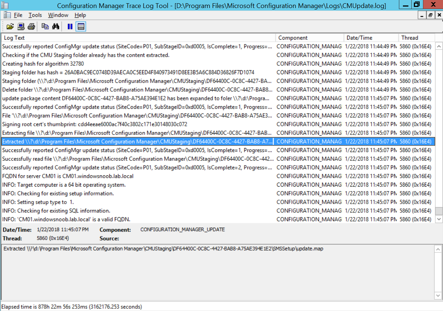The image size is (443, 311).
Task: Print the log using the printer icon
Action: point(31,26)
